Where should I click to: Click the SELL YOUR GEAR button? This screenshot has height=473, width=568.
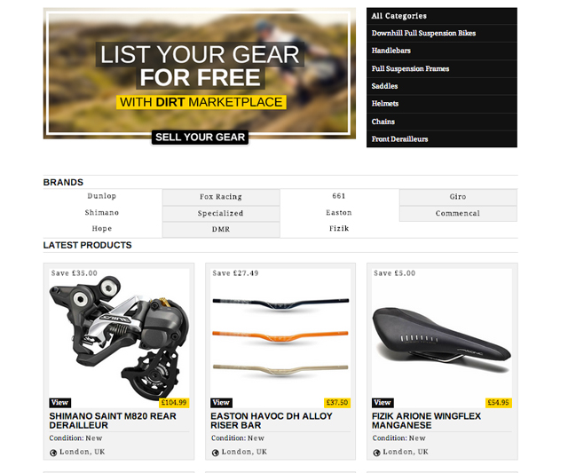coord(200,138)
